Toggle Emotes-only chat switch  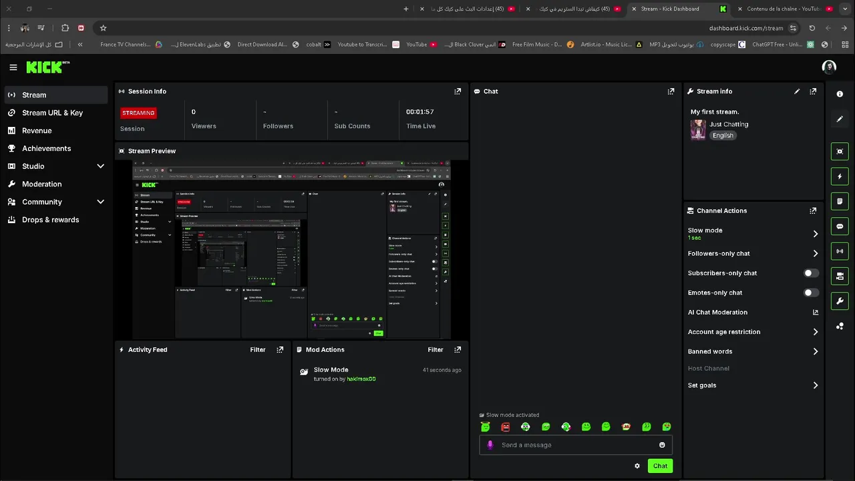[x=811, y=293]
